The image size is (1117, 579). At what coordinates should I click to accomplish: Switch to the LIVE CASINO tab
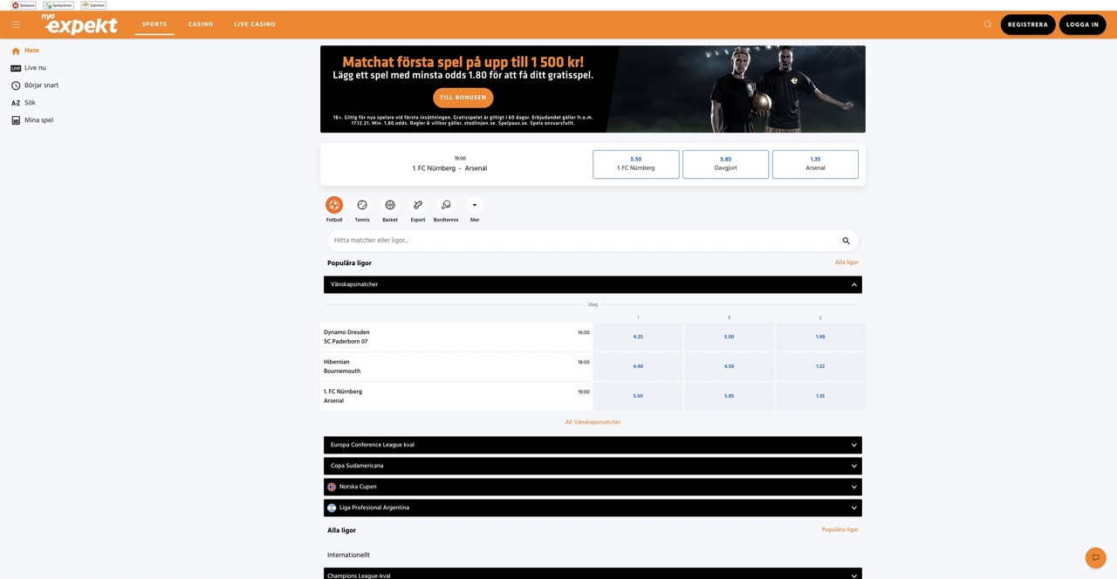[x=255, y=24]
